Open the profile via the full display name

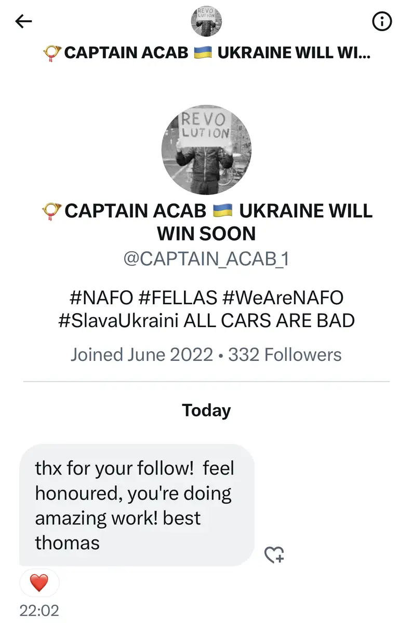point(206,222)
